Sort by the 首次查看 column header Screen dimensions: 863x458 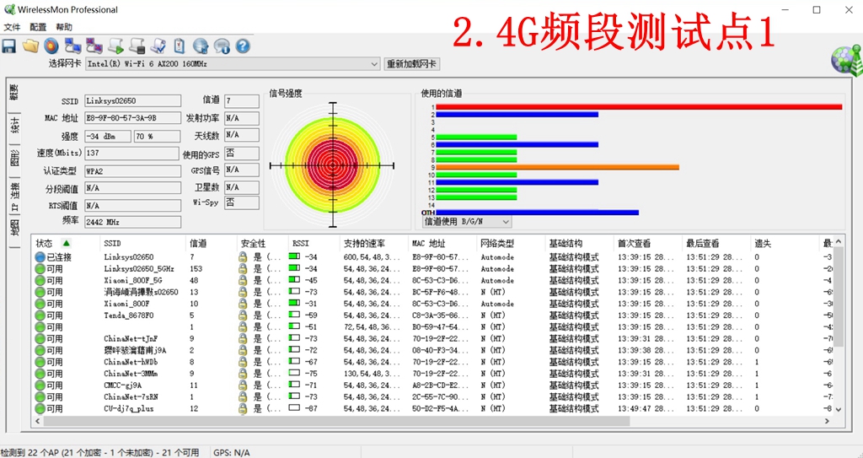tap(647, 243)
